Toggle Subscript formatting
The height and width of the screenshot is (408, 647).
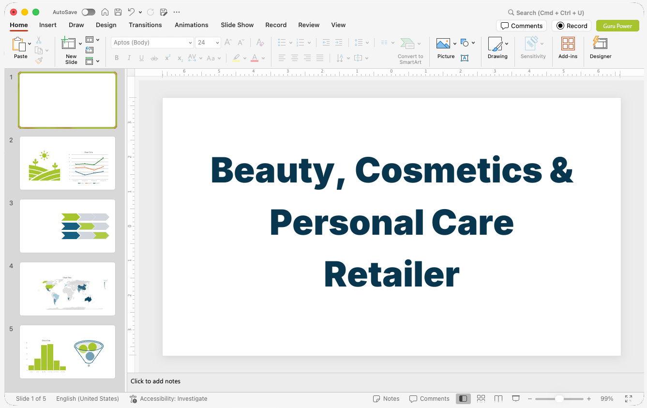[180, 58]
